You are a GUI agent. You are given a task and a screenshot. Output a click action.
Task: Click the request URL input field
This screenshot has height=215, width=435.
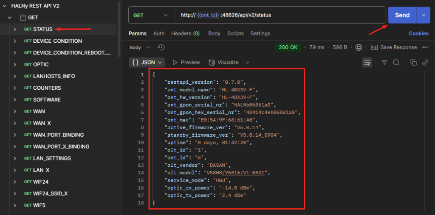[x=280, y=15]
